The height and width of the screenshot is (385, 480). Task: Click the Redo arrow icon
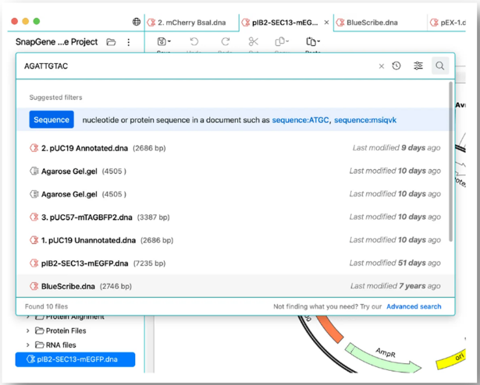[x=226, y=41]
